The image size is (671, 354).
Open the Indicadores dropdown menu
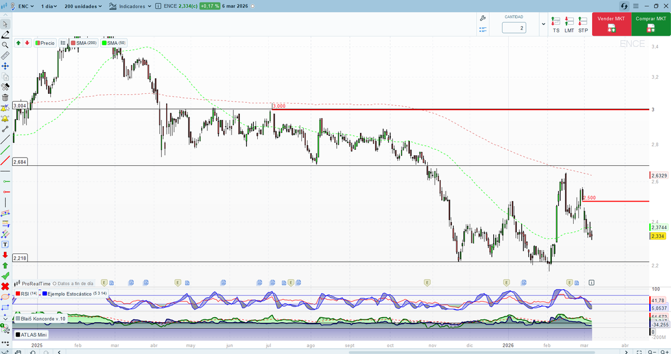click(135, 6)
